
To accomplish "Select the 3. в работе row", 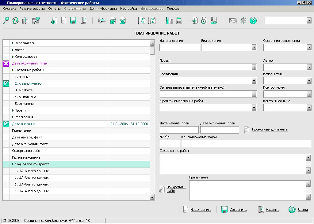I will [76, 90].
